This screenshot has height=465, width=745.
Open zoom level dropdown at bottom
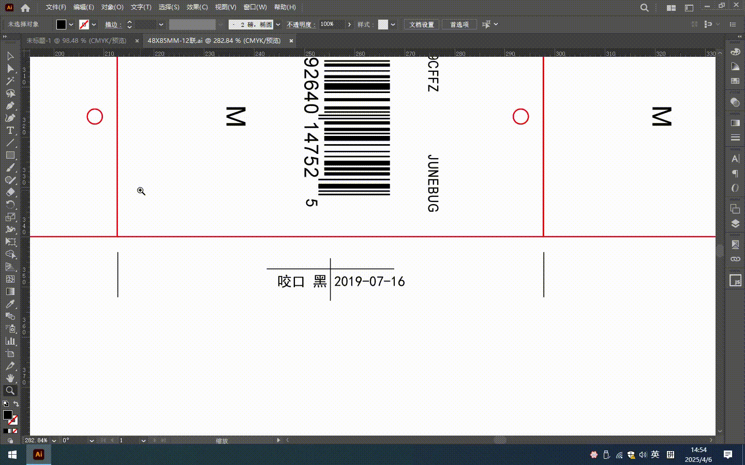[x=54, y=441]
